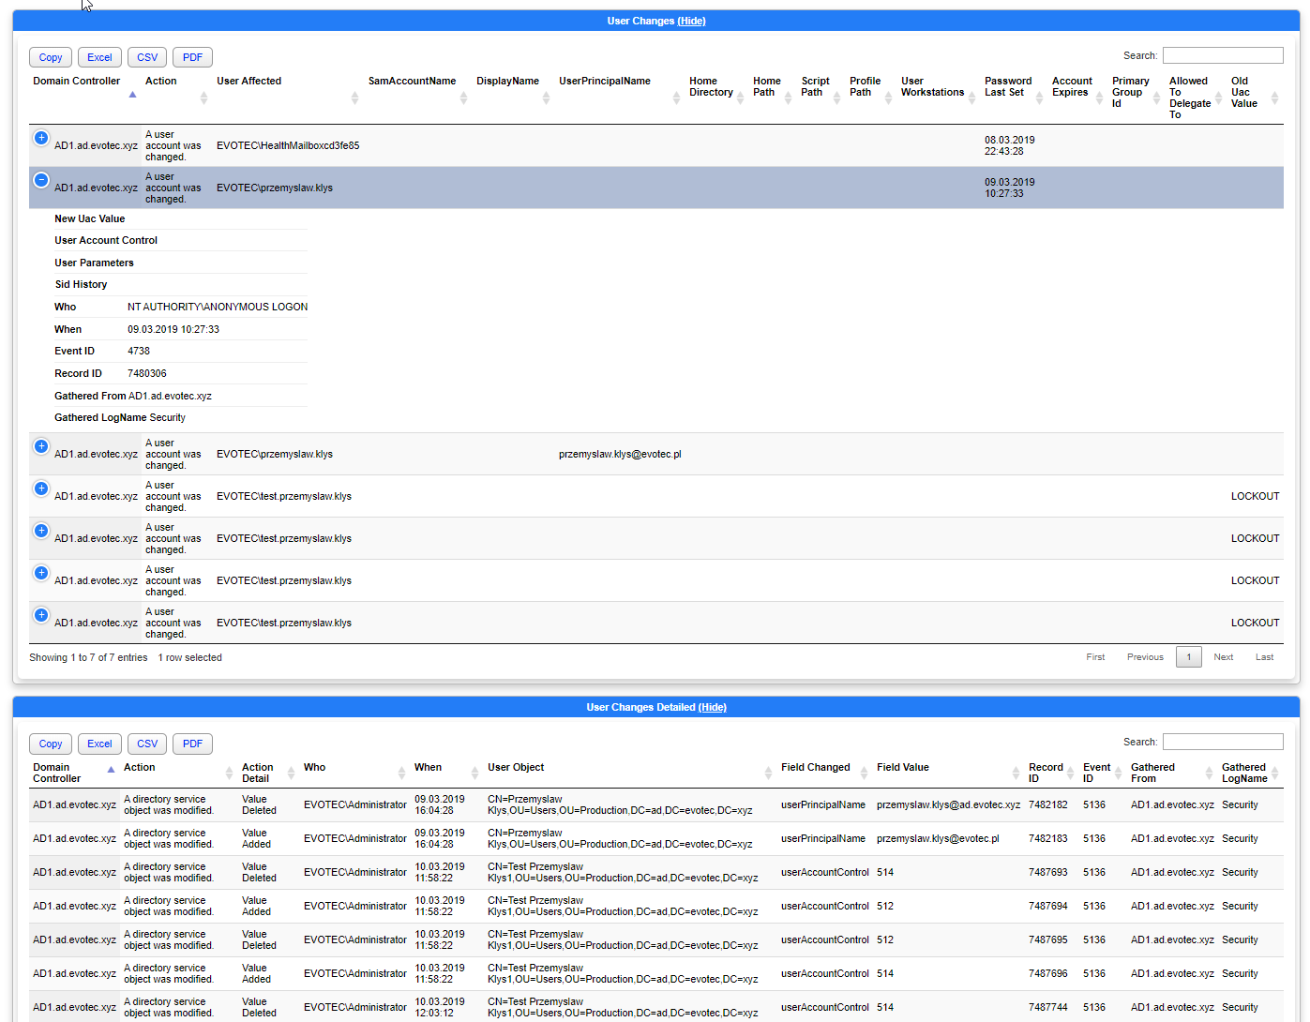The width and height of the screenshot is (1310, 1022).
Task: Collapse the przemyslaw.klys expanded row
Action: coord(40,179)
